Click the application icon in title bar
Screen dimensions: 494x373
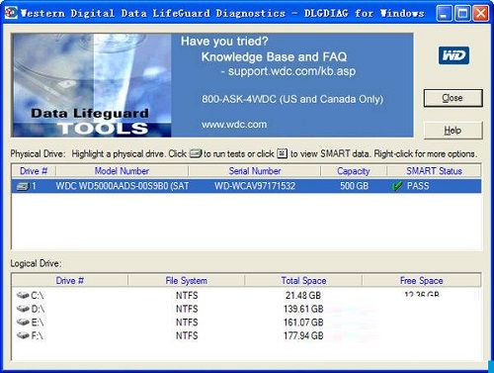click(11, 13)
